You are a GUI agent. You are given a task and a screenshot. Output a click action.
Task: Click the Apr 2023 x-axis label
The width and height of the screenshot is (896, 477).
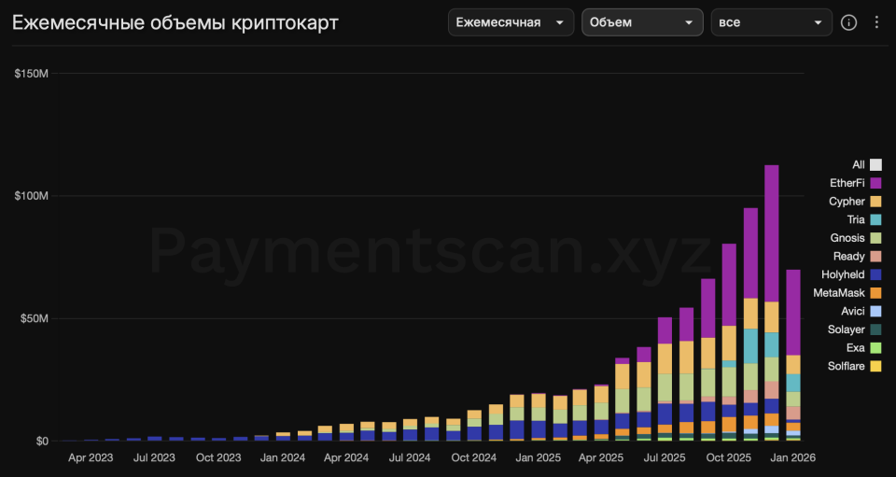pos(91,457)
